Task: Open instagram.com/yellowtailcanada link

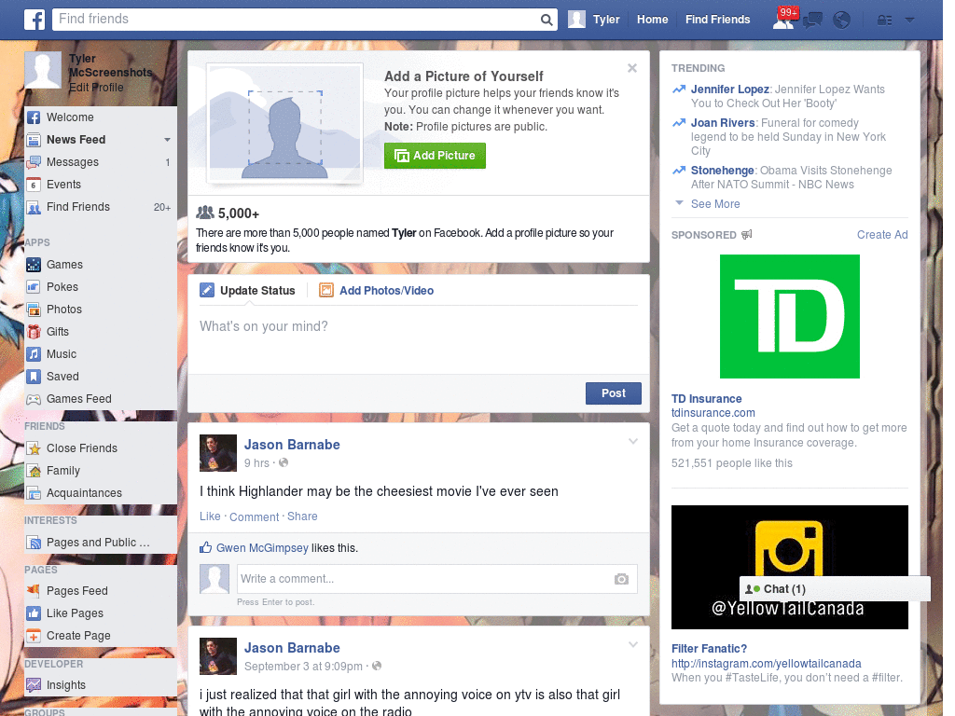Action: coord(767,664)
